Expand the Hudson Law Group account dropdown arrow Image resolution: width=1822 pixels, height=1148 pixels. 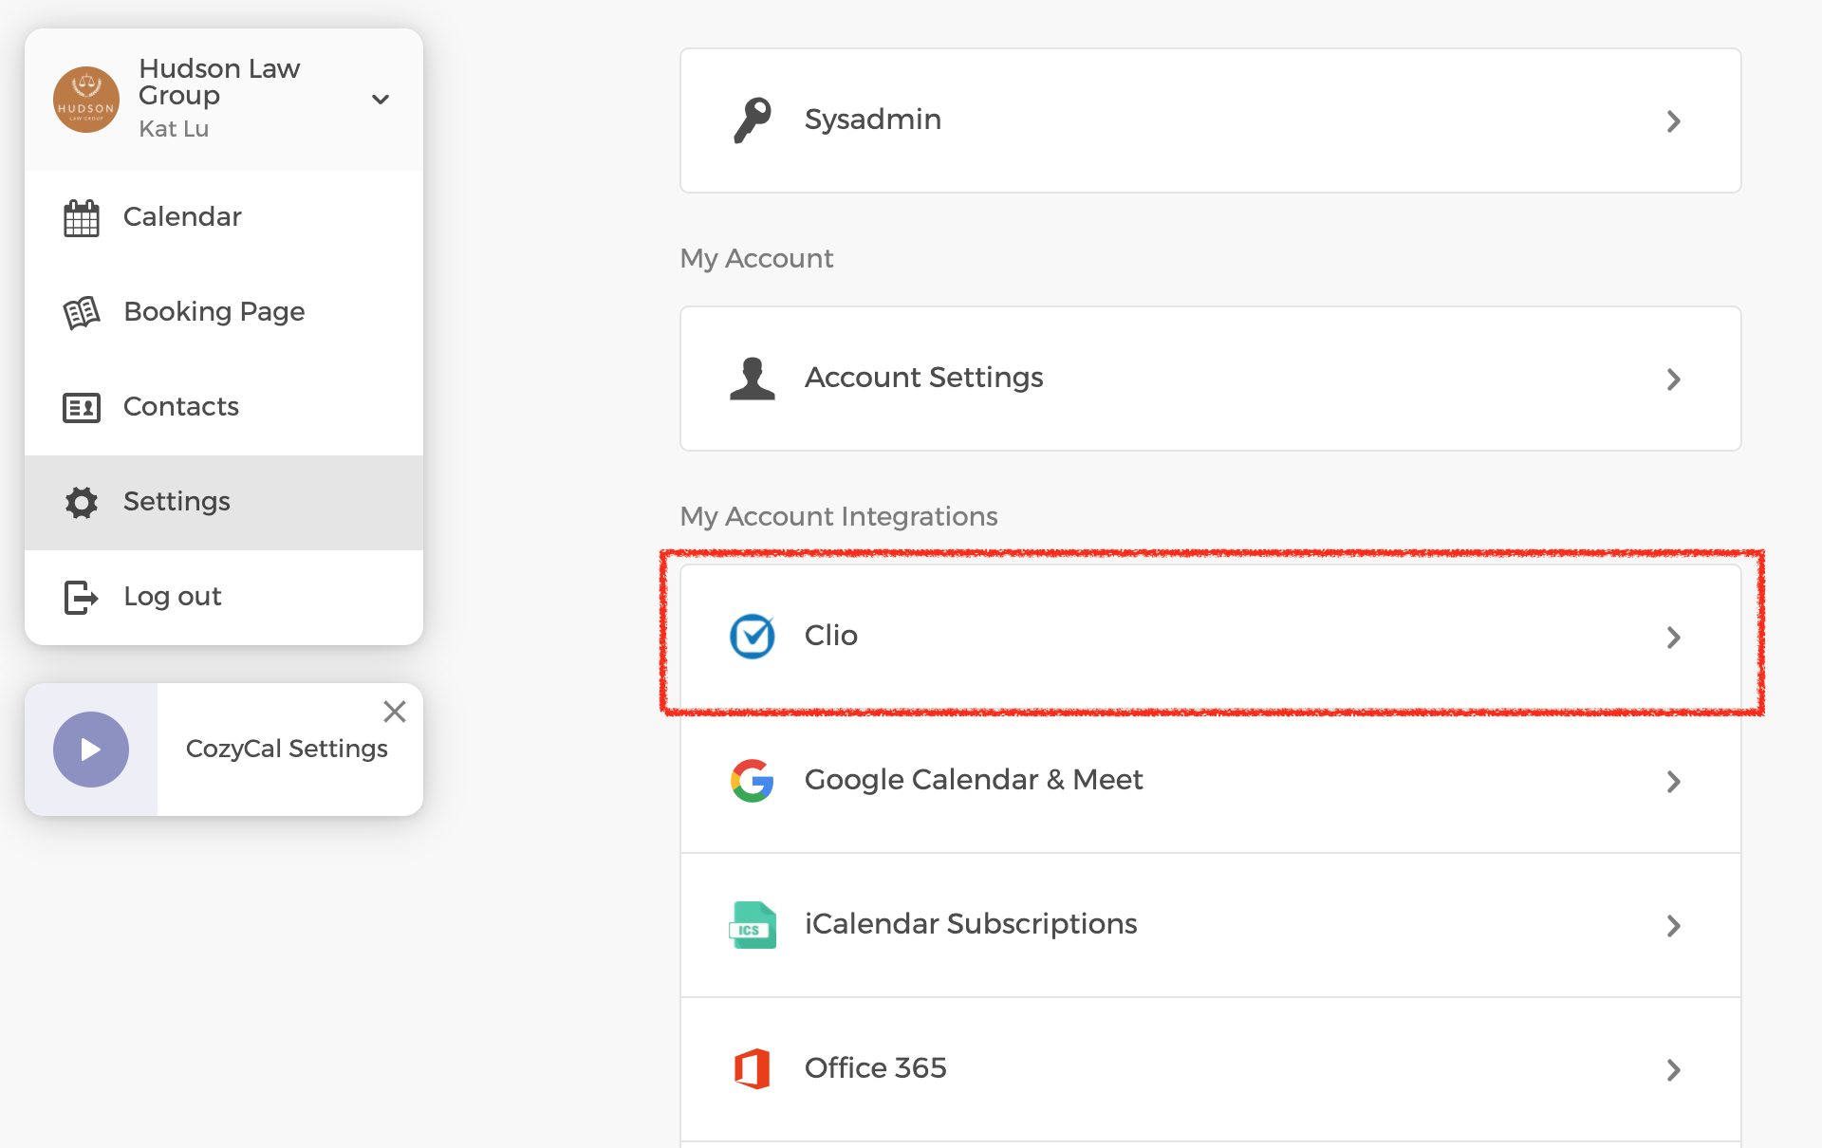[381, 100]
